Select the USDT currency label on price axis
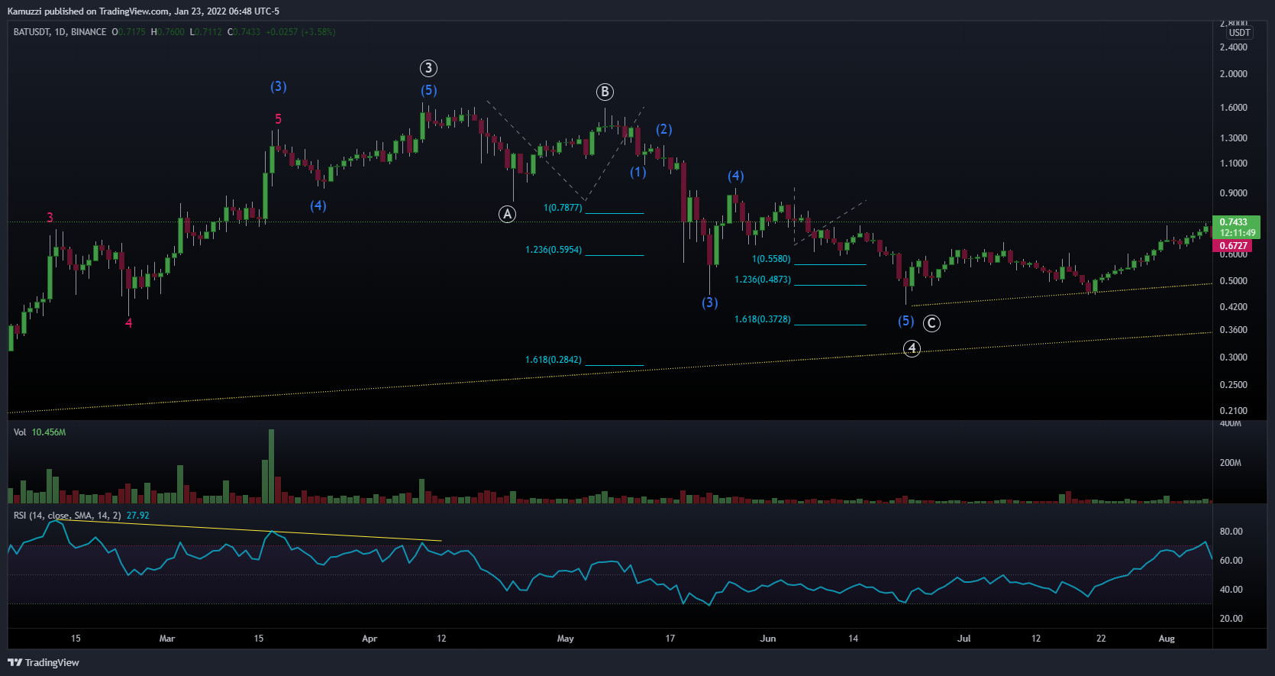The height and width of the screenshot is (676, 1275). coord(1239,33)
